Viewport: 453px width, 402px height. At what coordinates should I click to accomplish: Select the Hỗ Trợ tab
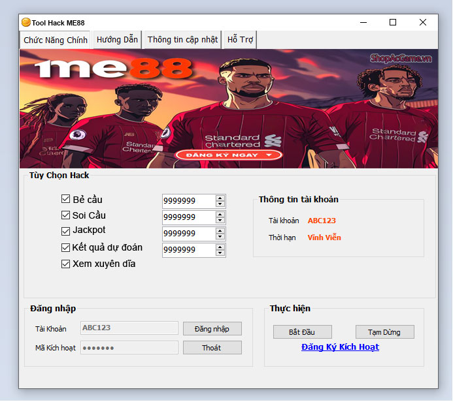pyautogui.click(x=240, y=40)
